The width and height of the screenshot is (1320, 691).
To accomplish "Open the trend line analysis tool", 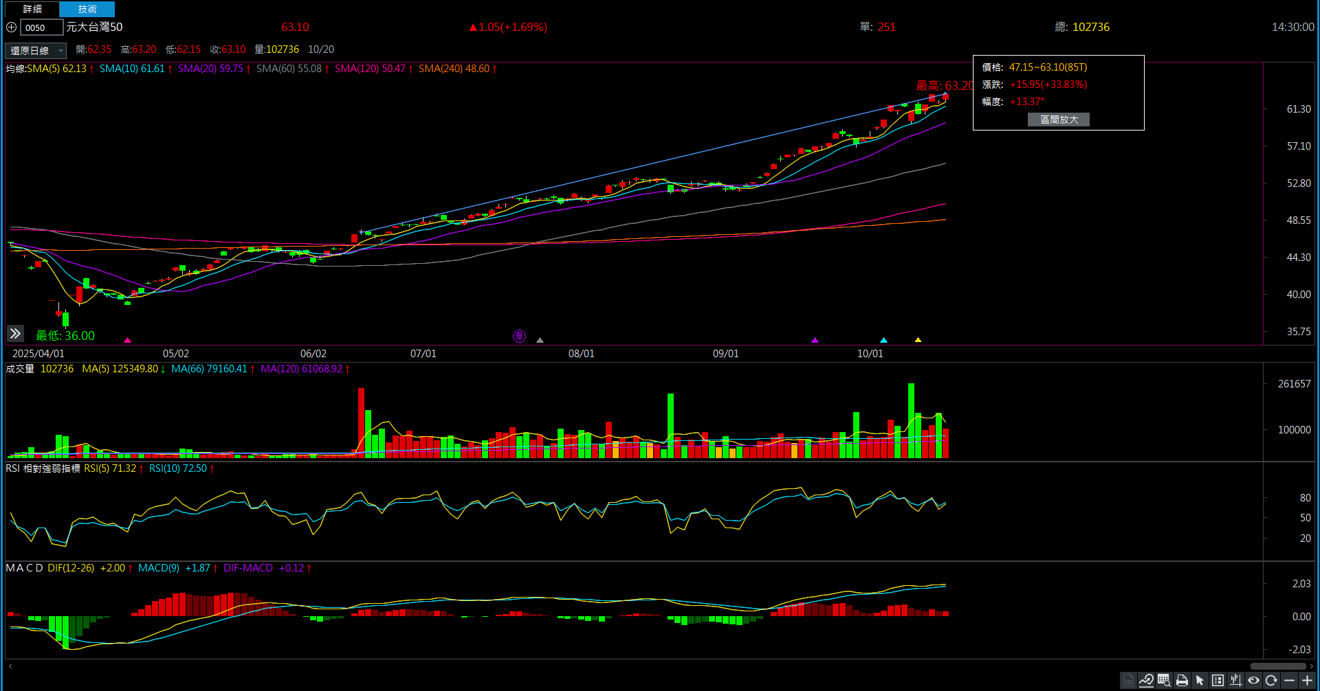I will click(1146, 680).
